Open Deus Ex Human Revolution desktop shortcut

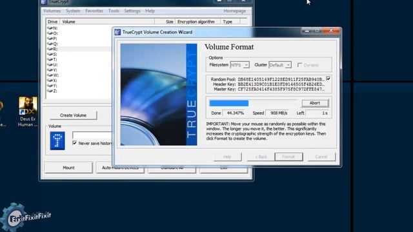(28, 111)
